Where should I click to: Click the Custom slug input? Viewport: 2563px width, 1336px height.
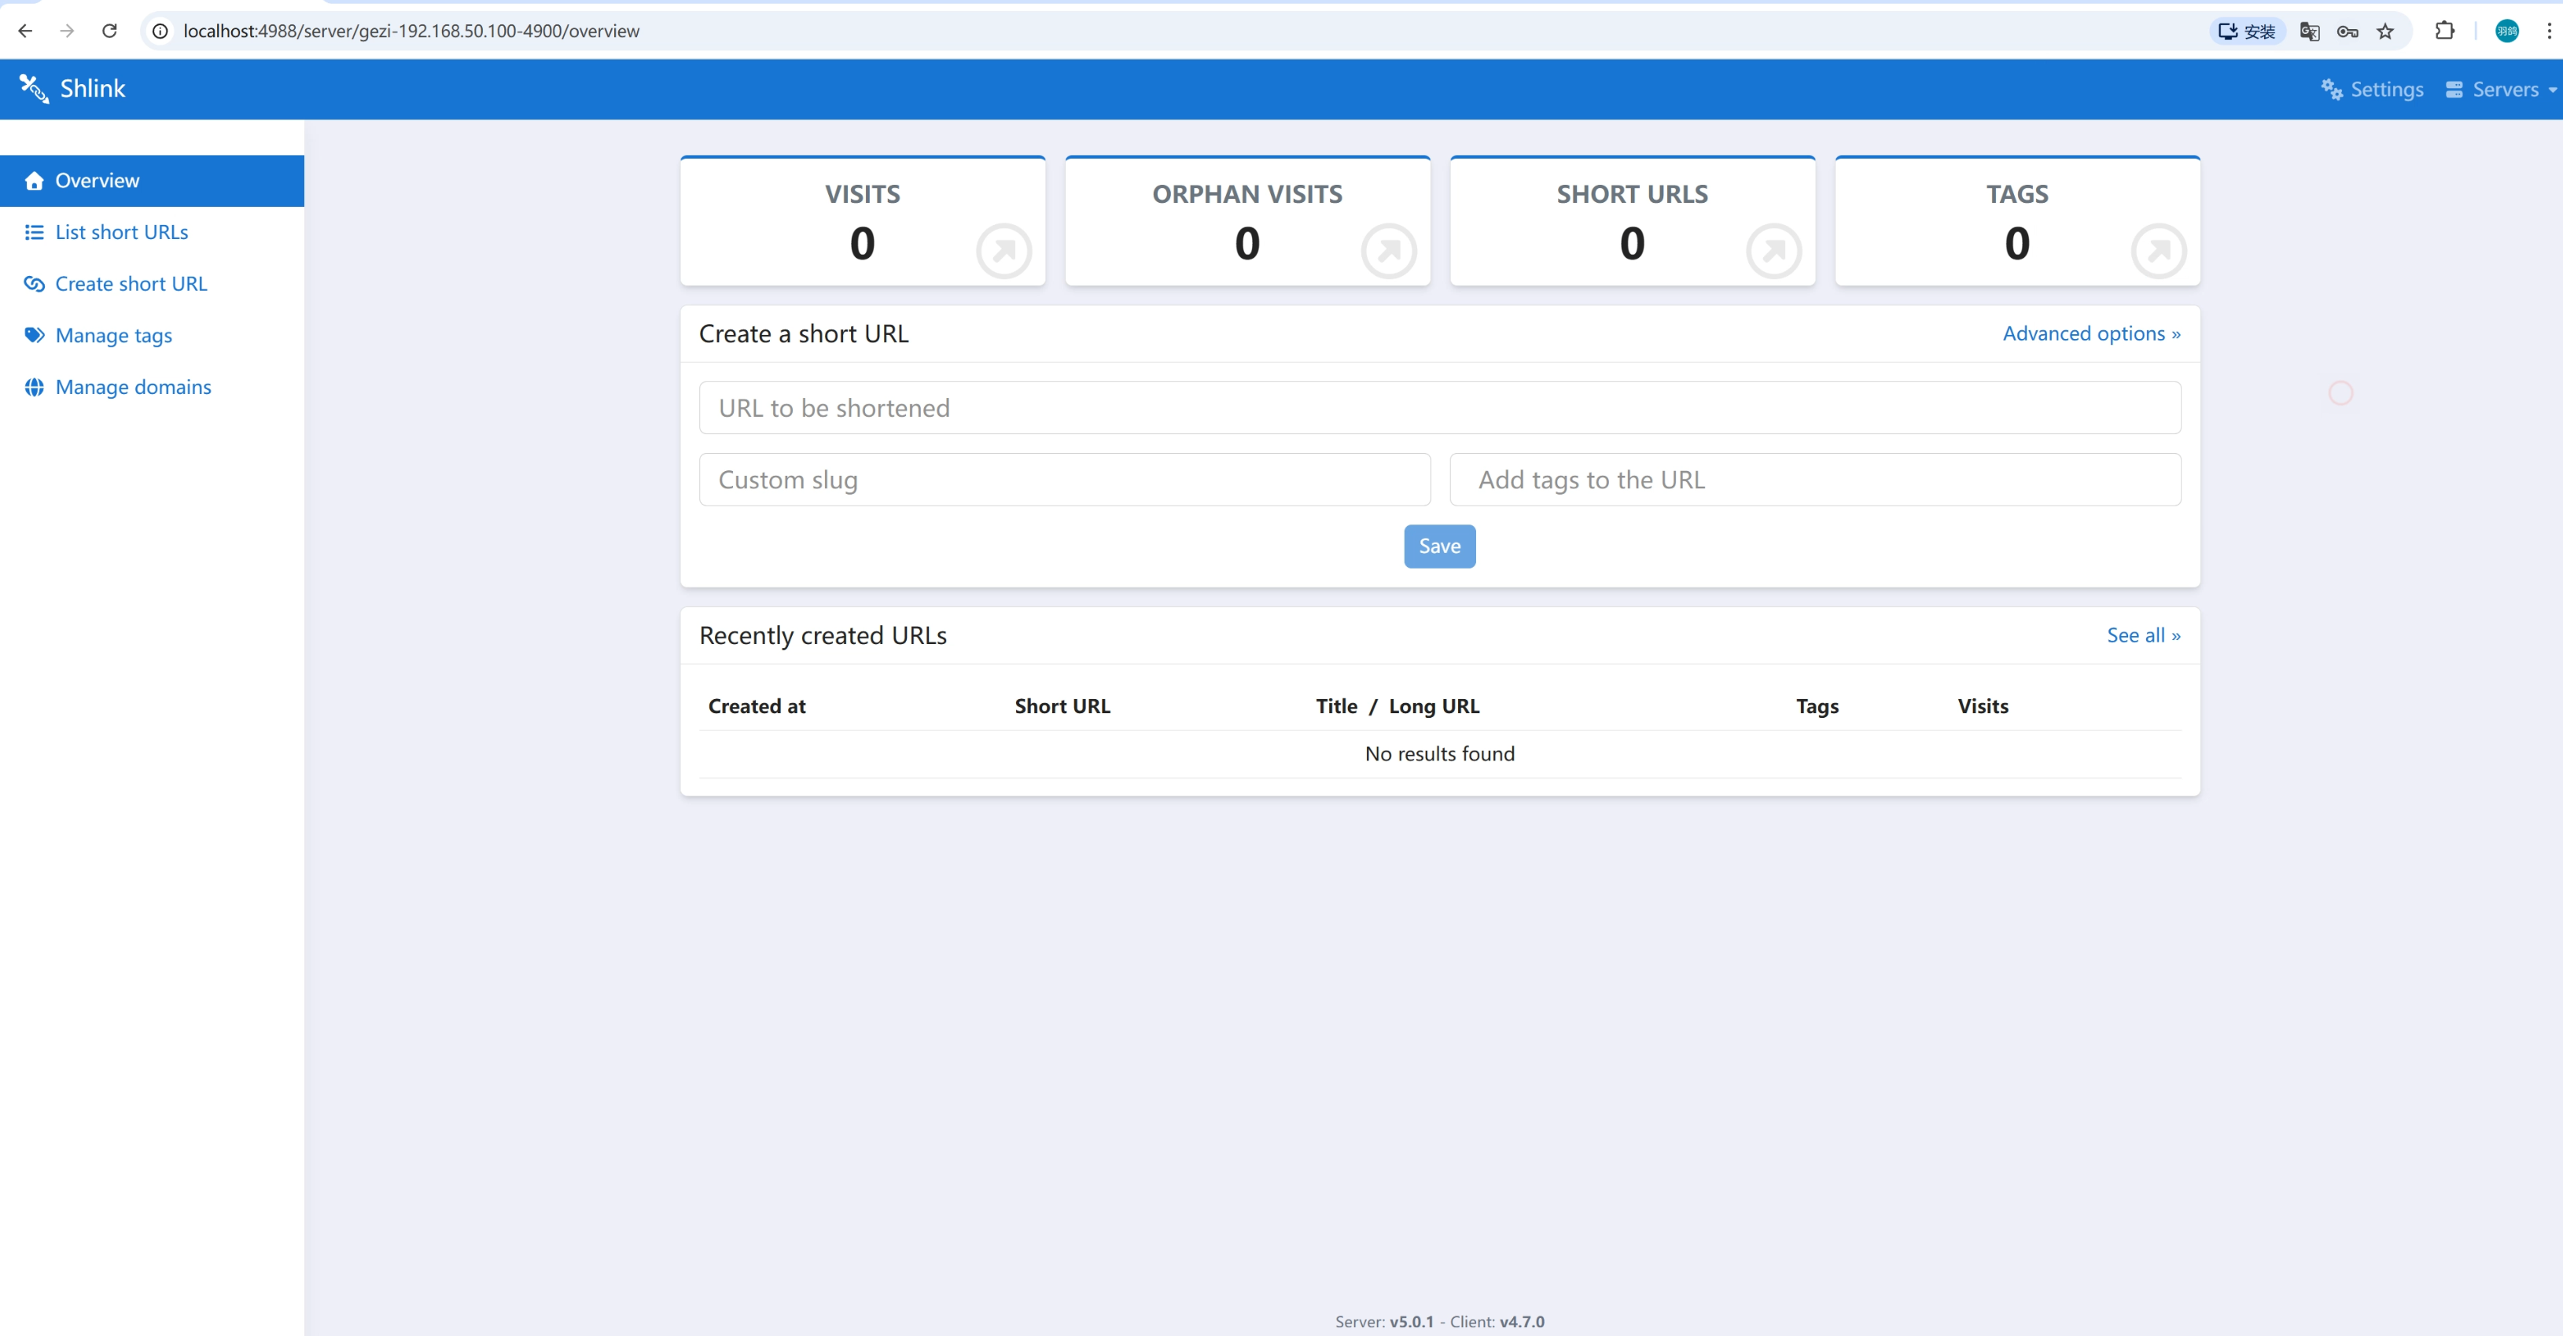tap(1063, 480)
